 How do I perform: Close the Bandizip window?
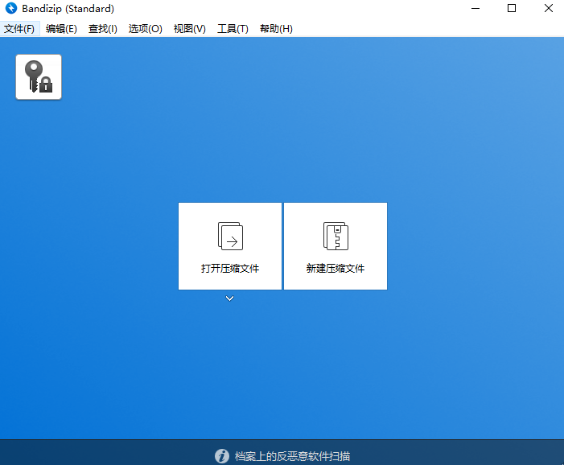tap(548, 8)
